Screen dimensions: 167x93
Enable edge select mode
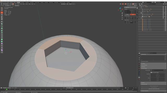[12, 4]
